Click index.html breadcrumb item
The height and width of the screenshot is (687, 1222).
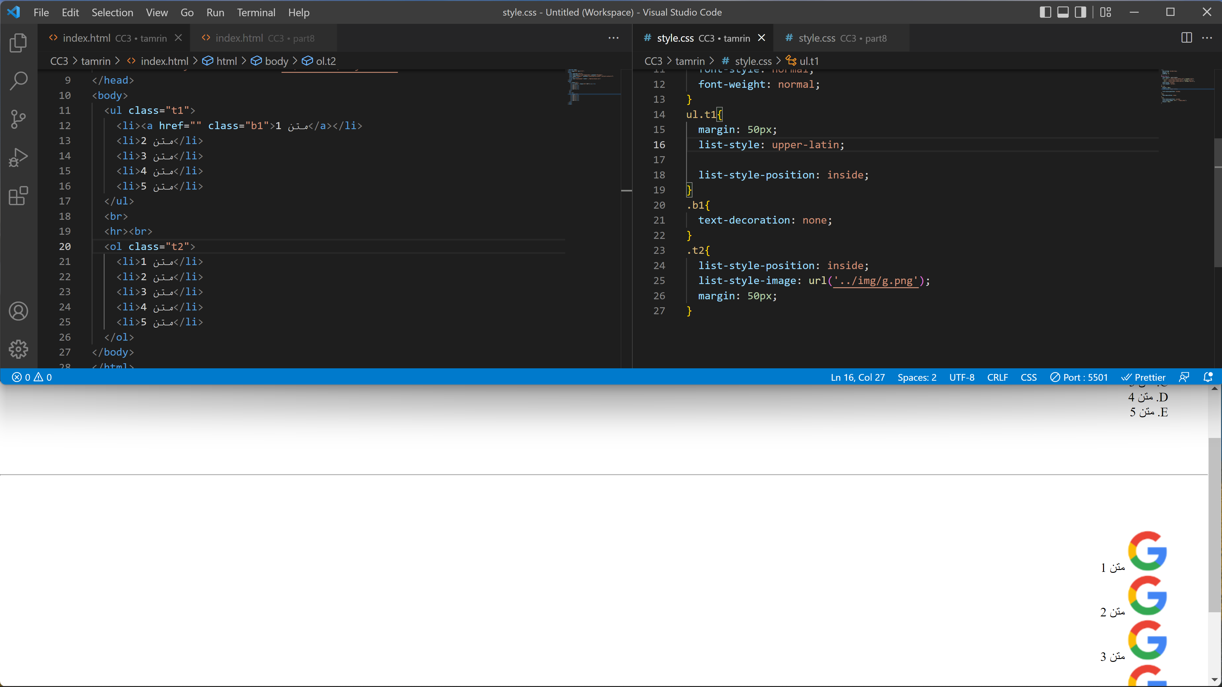(x=158, y=61)
